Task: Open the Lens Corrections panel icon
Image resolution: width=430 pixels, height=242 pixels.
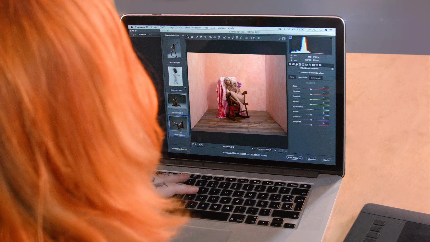Action: (307, 65)
